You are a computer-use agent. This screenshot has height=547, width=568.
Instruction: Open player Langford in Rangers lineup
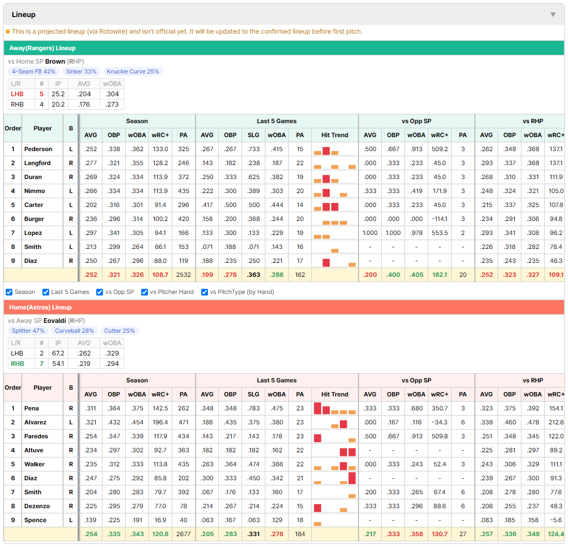tap(37, 163)
